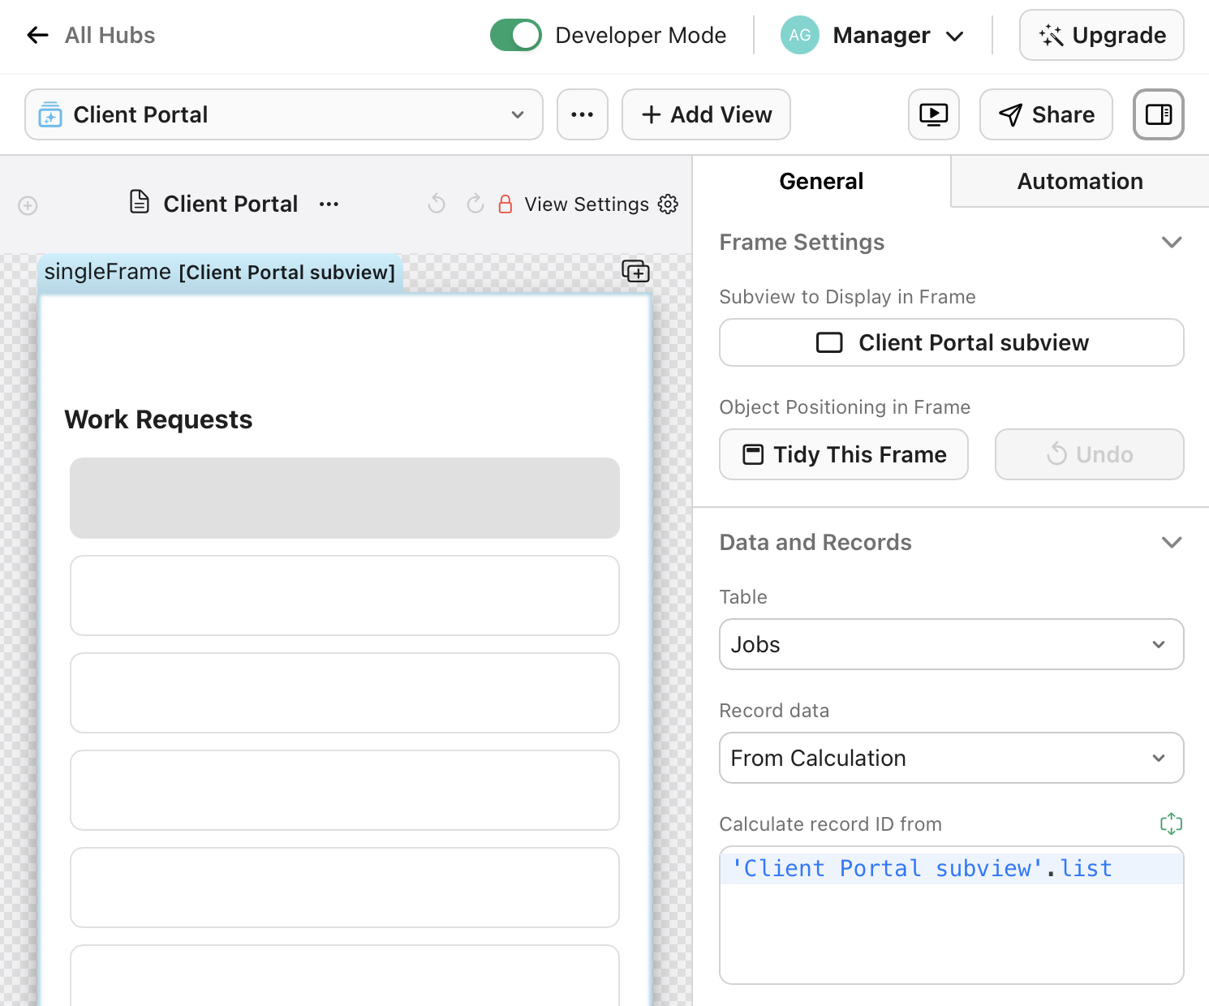Viewport: 1209px width, 1006px height.
Task: Click the Tidy This Frame button
Action: (x=843, y=454)
